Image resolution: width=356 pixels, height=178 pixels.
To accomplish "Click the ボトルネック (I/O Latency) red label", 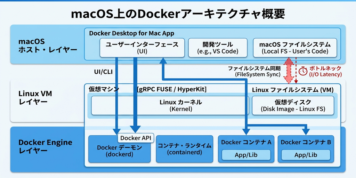I will coord(325,71).
